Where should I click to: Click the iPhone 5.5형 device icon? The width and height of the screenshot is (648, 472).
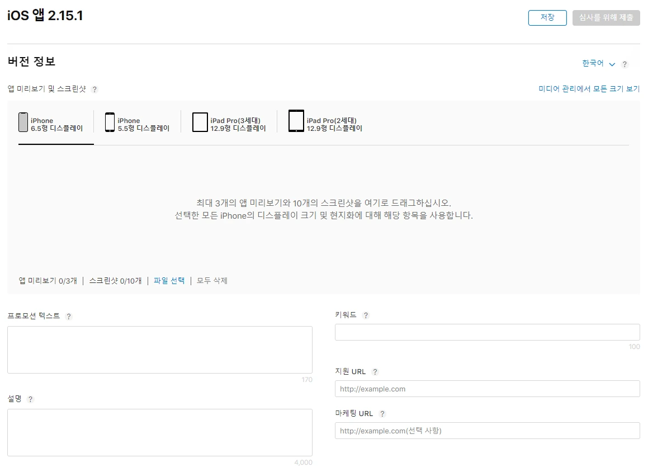pyautogui.click(x=110, y=122)
